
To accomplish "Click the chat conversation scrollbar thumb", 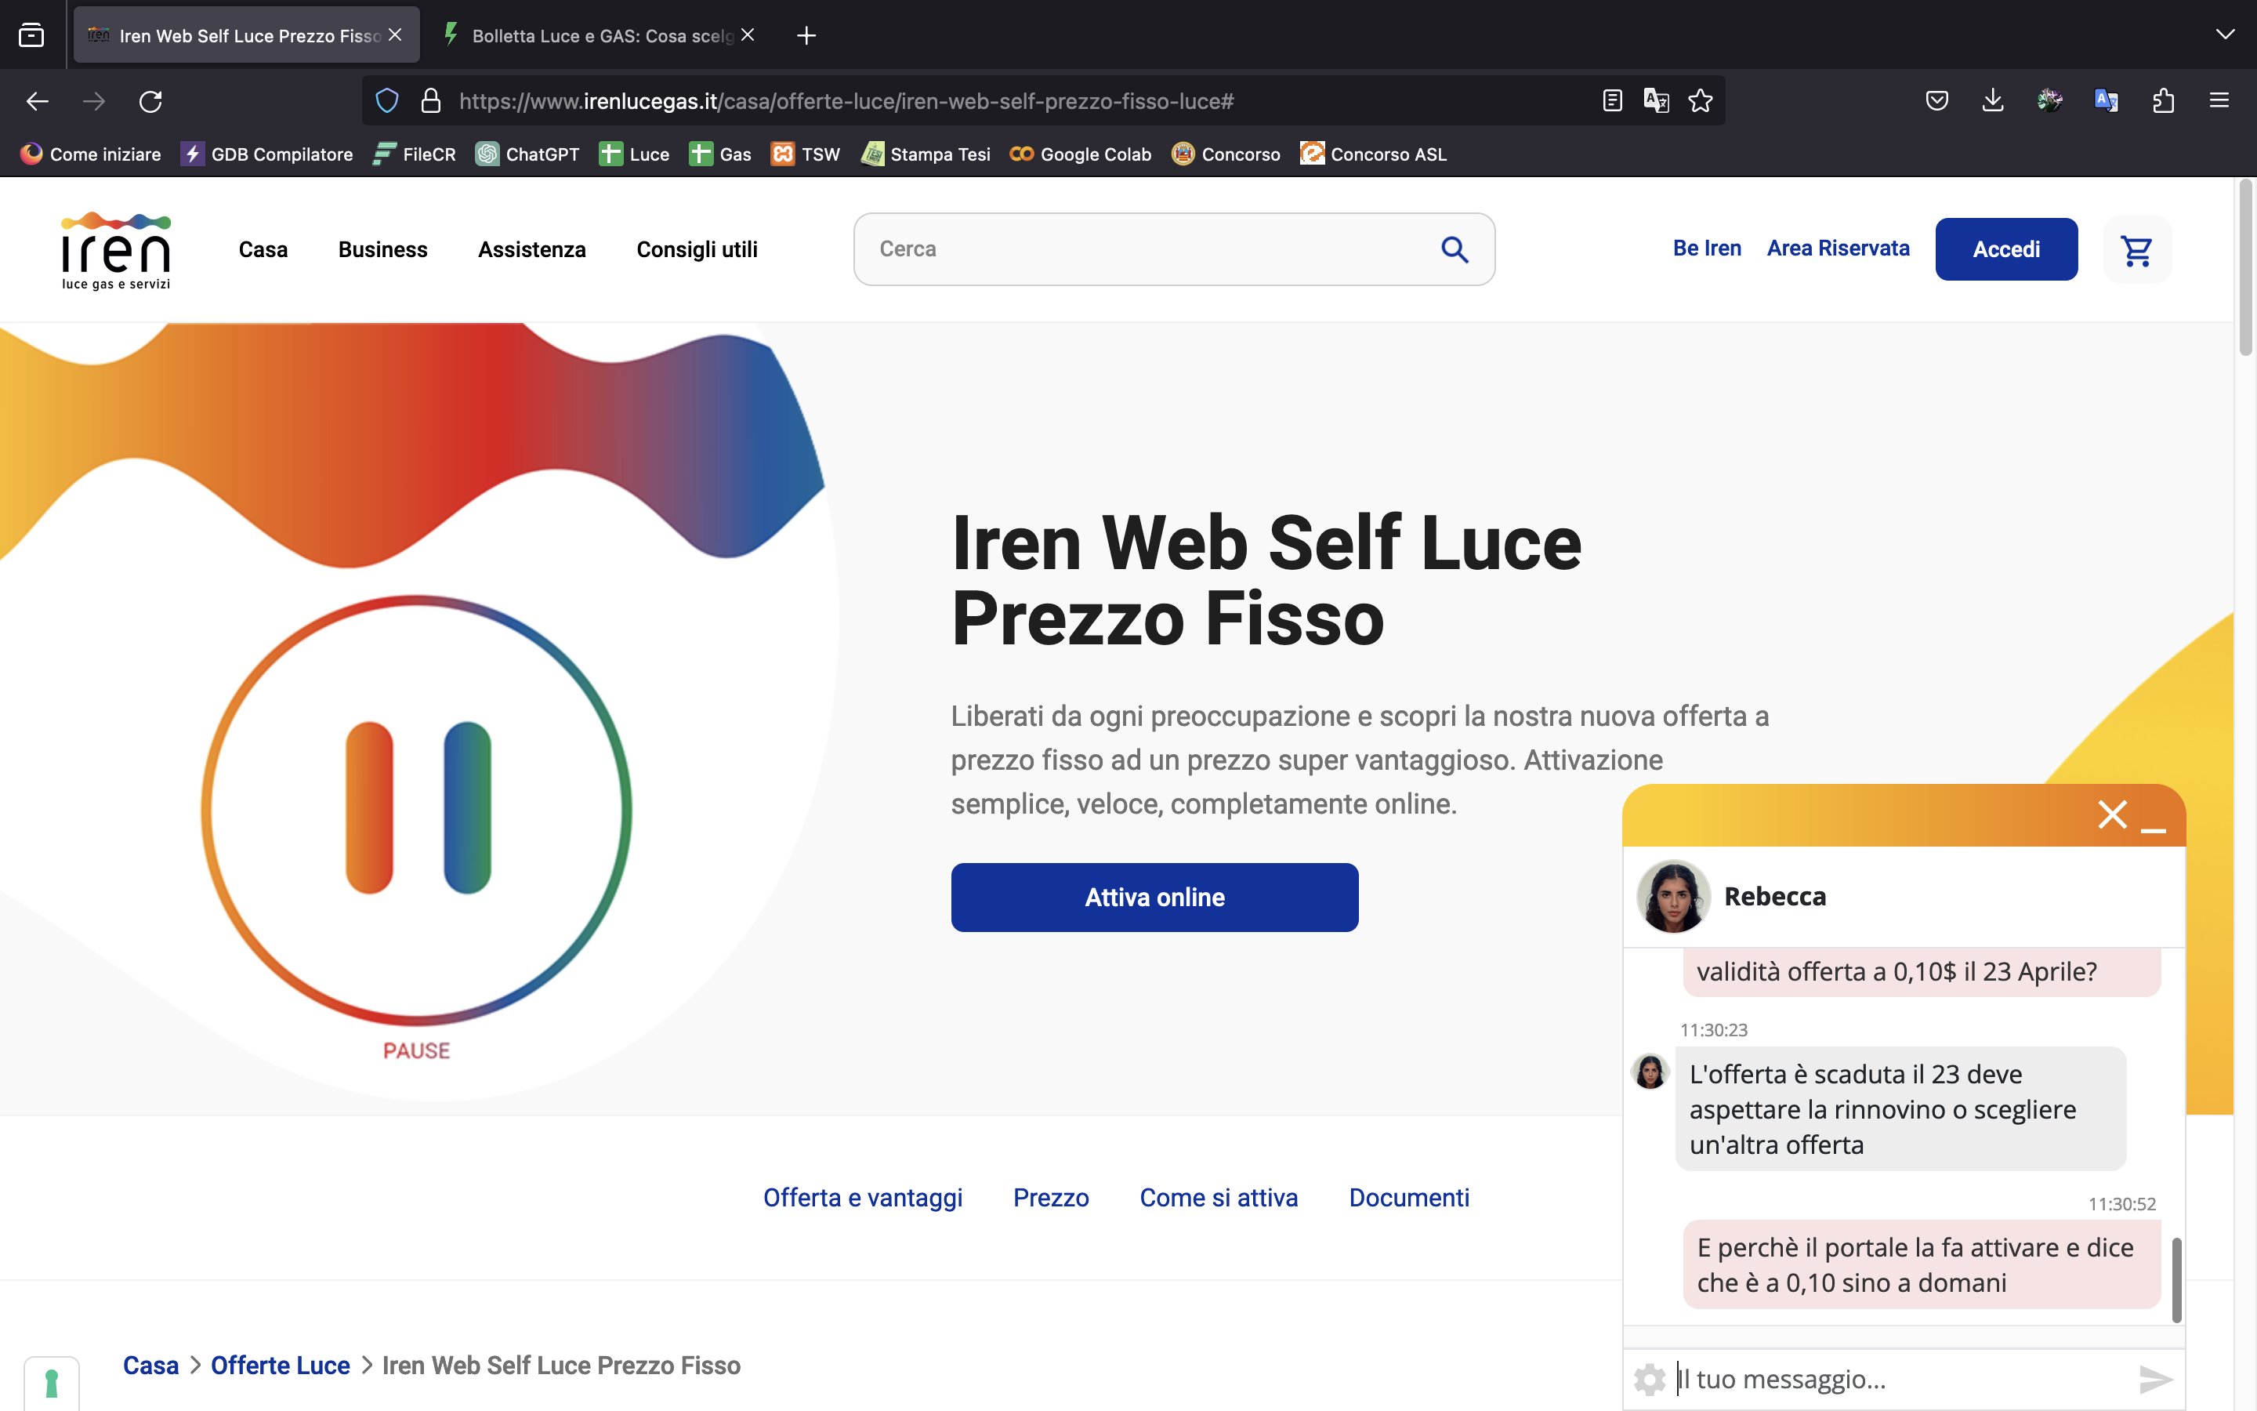I will 2177,1279.
